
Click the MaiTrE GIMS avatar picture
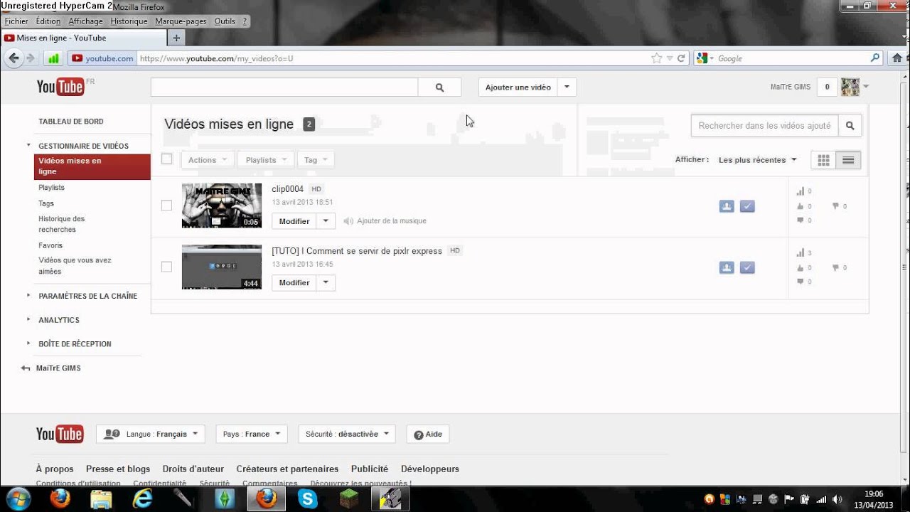click(x=850, y=87)
